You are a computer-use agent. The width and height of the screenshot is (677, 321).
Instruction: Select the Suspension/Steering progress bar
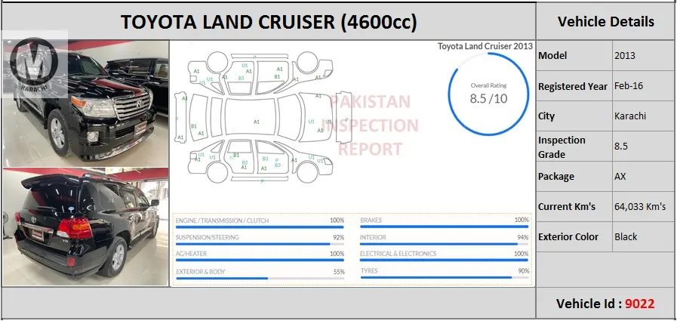tap(260, 244)
